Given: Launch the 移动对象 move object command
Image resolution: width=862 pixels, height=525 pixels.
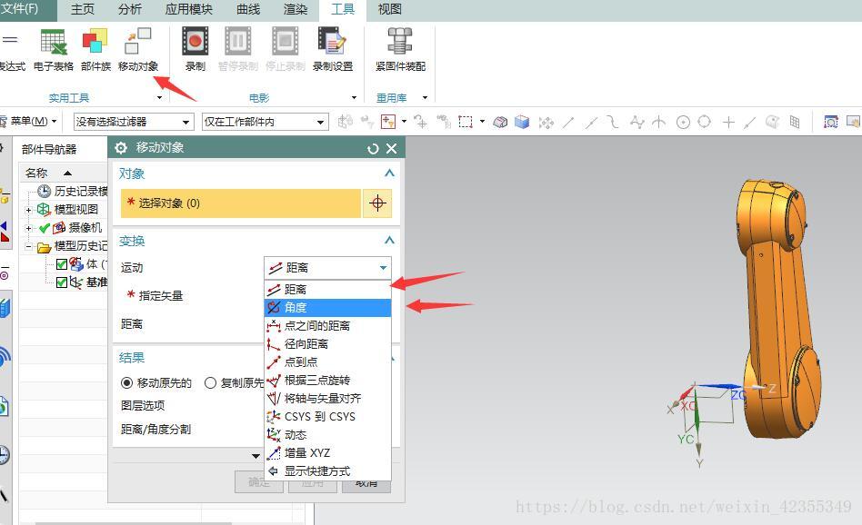Looking at the screenshot, I should pos(138,49).
